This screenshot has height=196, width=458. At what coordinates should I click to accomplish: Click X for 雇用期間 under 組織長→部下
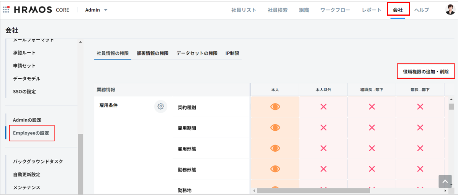(x=371, y=128)
